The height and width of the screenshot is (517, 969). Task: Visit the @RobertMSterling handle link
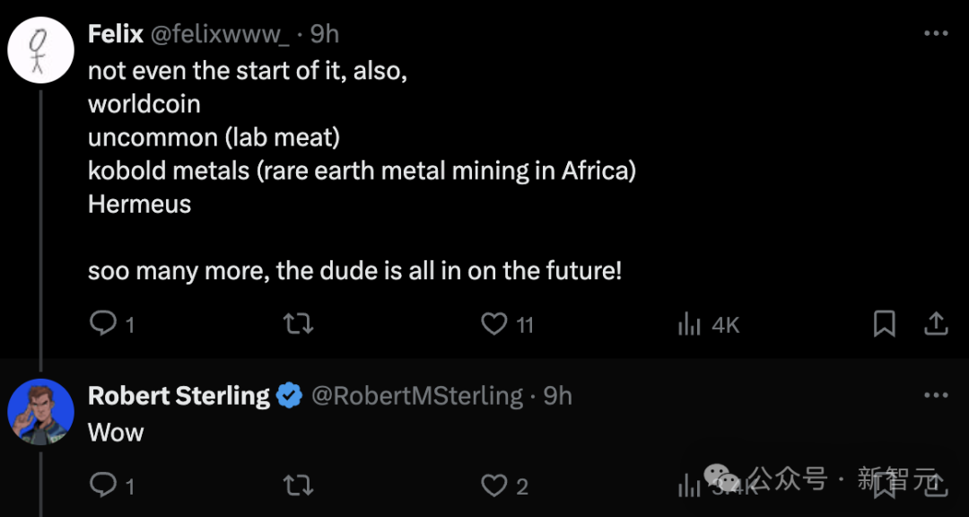(x=417, y=395)
